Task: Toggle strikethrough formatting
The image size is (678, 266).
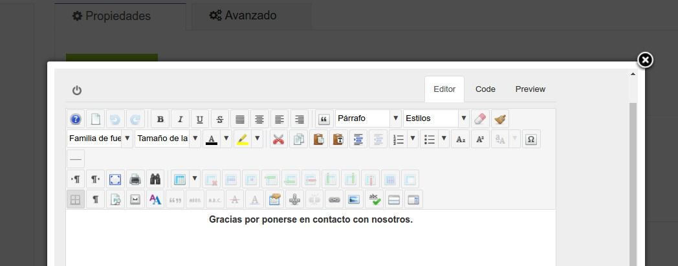Action: pos(220,119)
